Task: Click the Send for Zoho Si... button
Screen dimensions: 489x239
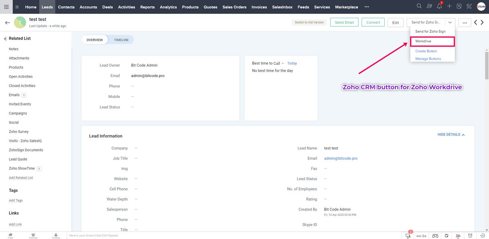Action: (426, 22)
